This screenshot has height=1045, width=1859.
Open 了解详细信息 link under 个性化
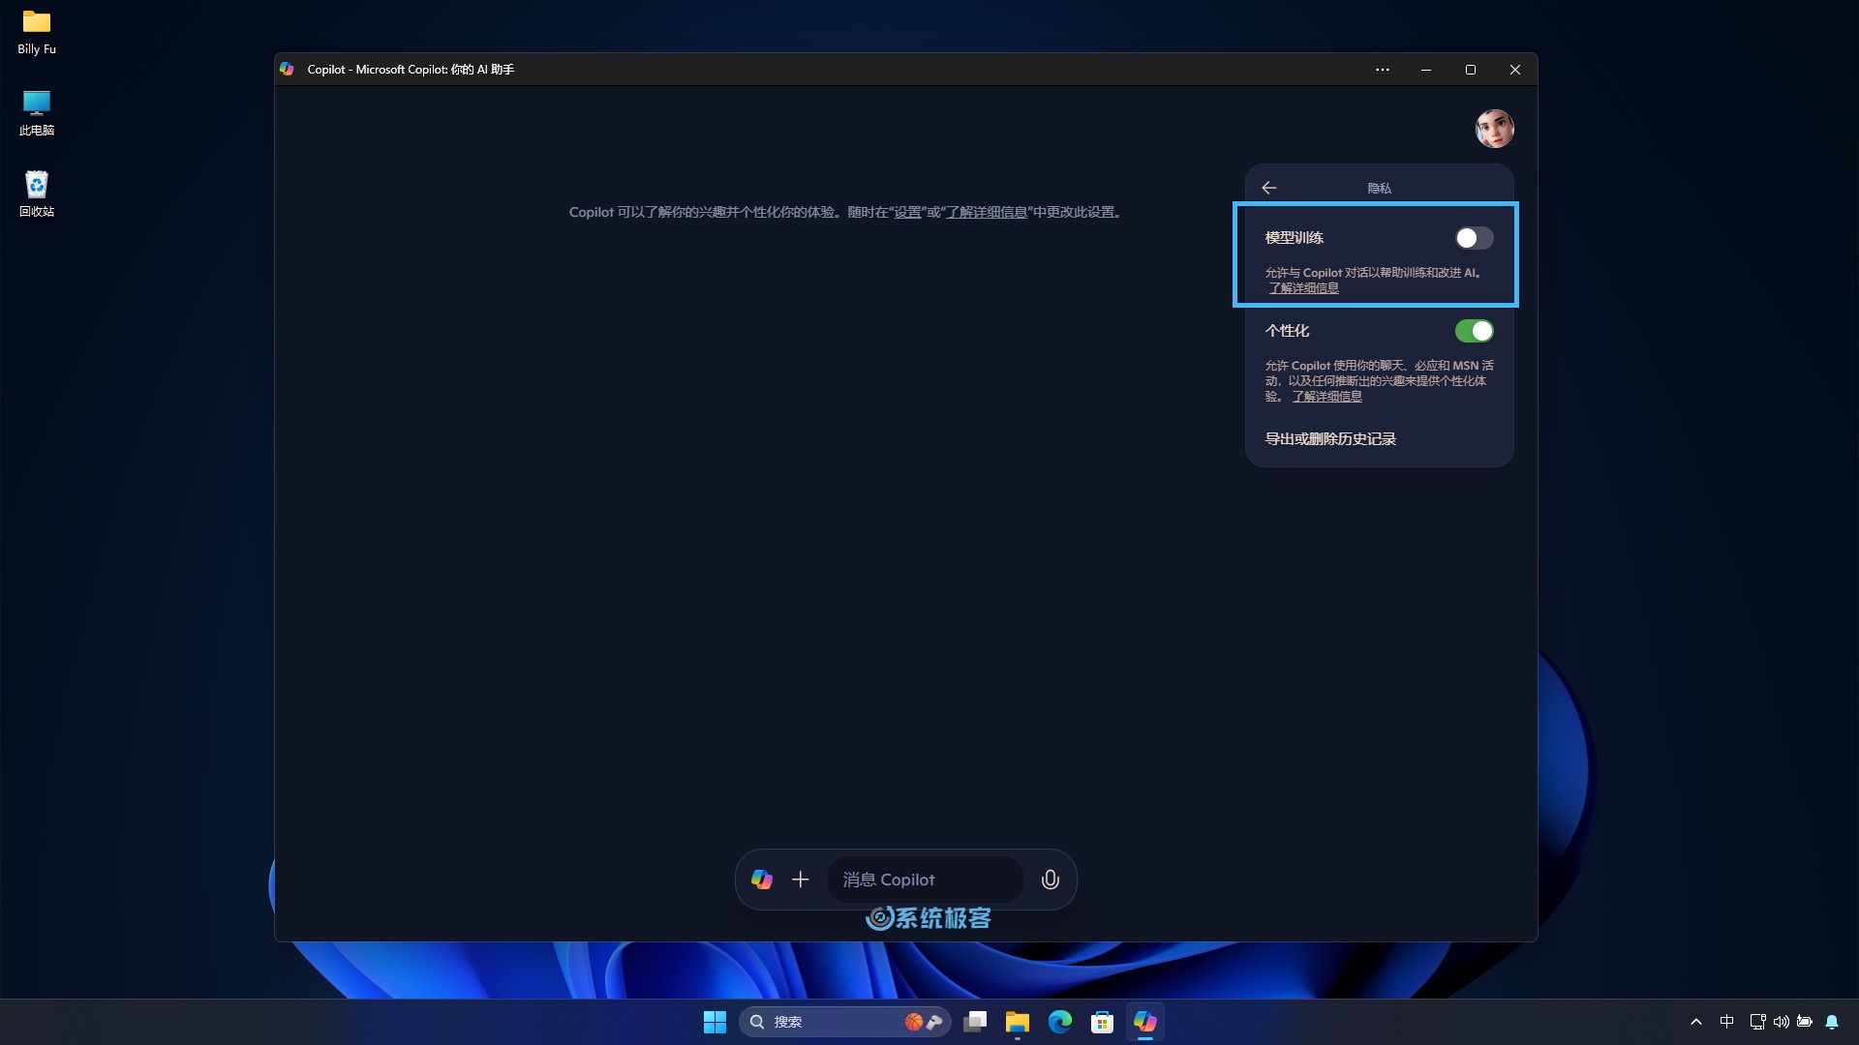click(1326, 397)
